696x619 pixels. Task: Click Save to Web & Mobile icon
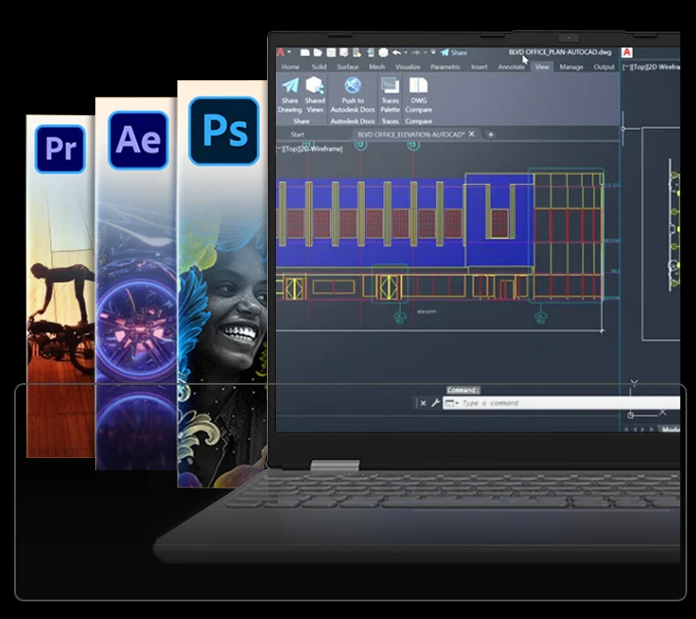370,52
